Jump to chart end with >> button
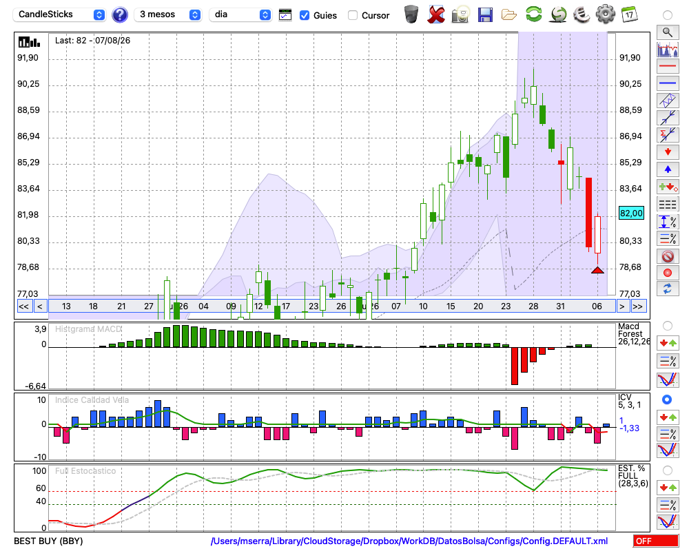This screenshot has height=551, width=689. [637, 306]
